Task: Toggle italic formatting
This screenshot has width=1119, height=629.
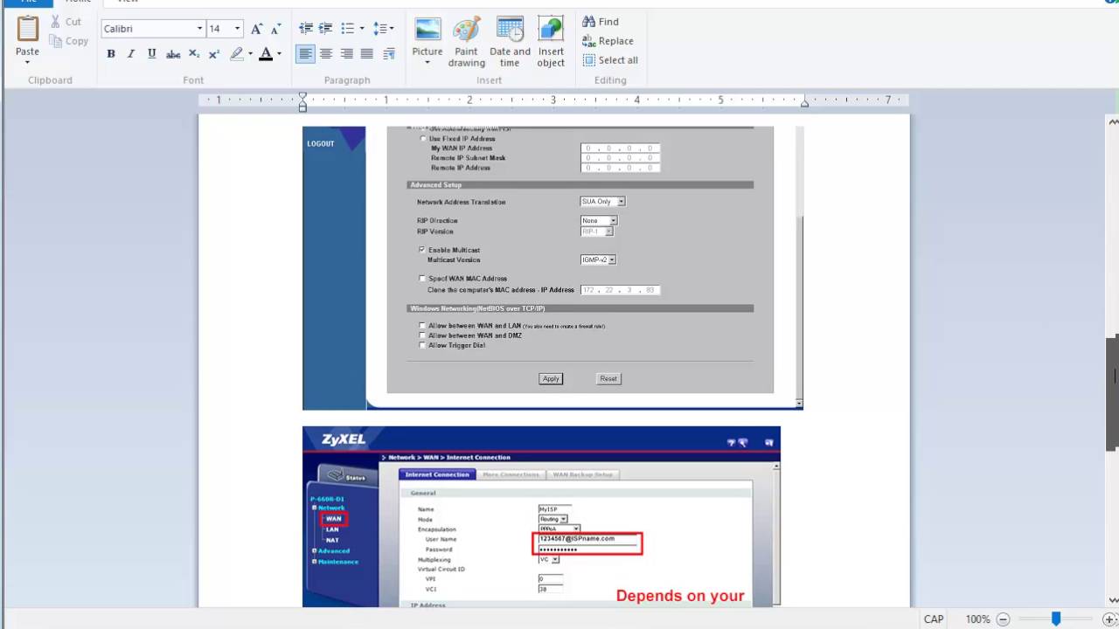Action: point(131,54)
